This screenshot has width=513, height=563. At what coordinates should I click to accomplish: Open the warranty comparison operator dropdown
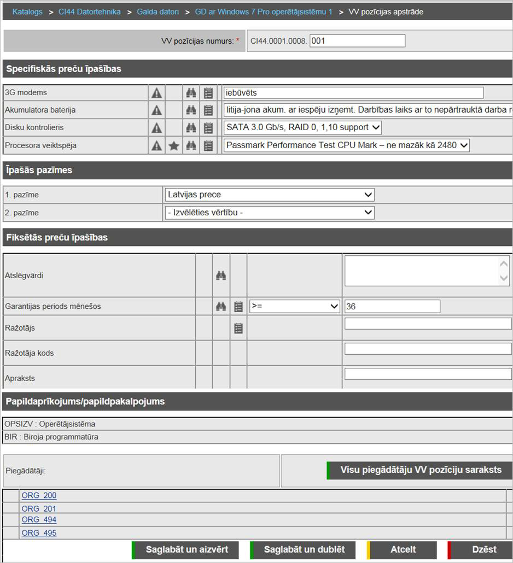pos(295,307)
